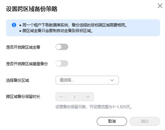Click the 选择备份区域 label
Image resolution: width=165 pixels, height=130 pixels.
pyautogui.click(x=18, y=80)
